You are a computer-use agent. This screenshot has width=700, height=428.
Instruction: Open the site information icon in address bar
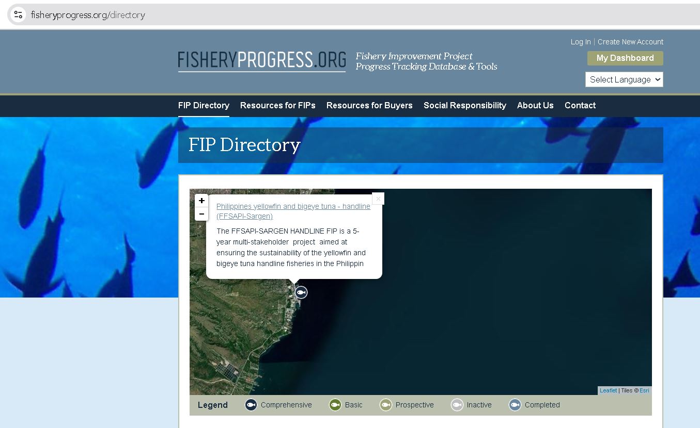[x=18, y=14]
